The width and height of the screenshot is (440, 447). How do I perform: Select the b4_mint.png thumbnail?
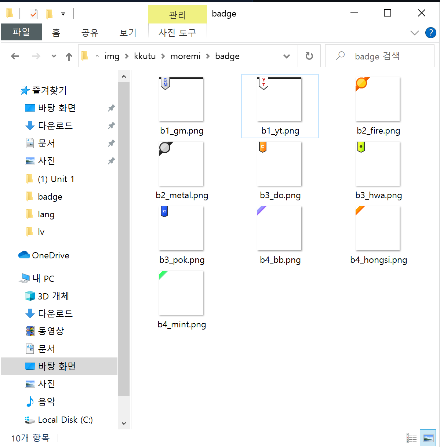[181, 293]
